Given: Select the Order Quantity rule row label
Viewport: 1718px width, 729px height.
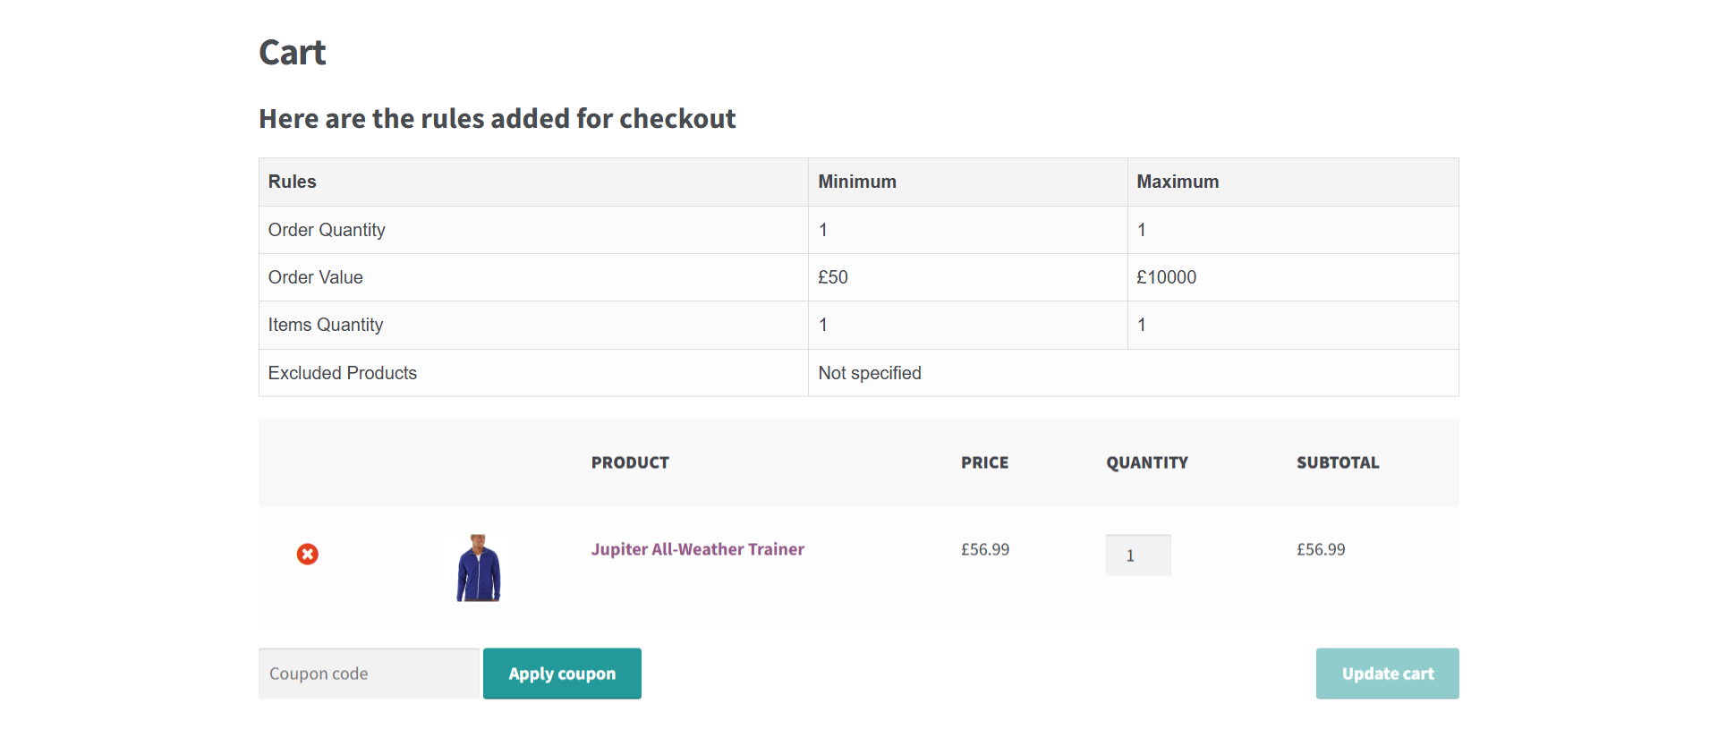Looking at the screenshot, I should (327, 230).
